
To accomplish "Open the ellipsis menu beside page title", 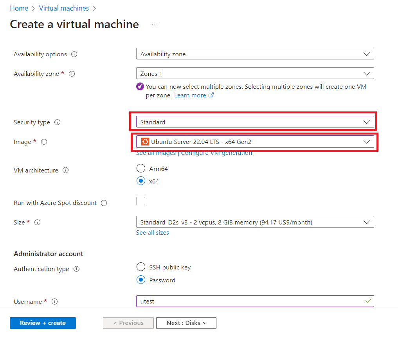I will click(x=155, y=25).
